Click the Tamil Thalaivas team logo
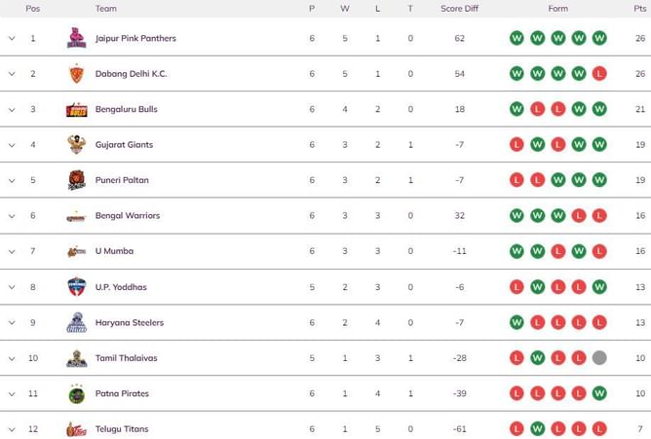The image size is (651, 439). click(76, 358)
